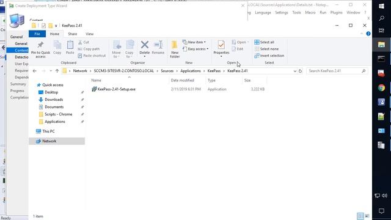Image resolution: width=391 pixels, height=220 pixels.
Task: Select Detection step in wizard sidebar
Action: click(21, 57)
